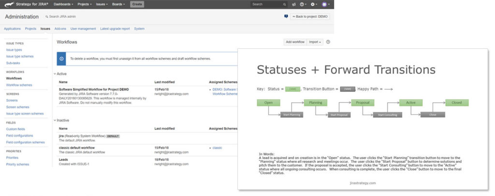This screenshot has height=196, width=495.
Task: Click the classic default workflow name
Action: click(77, 148)
